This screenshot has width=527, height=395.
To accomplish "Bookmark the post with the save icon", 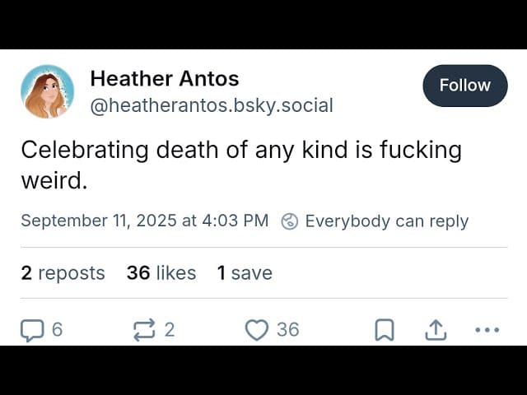I will (384, 330).
